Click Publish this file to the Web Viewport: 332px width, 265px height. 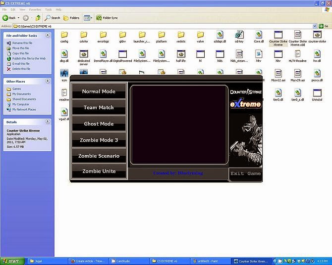point(29,58)
